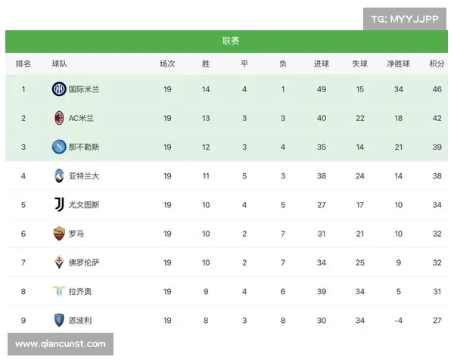Open the www.qiancunst.com watermark link
The width and height of the screenshot is (454, 363).
[61, 344]
